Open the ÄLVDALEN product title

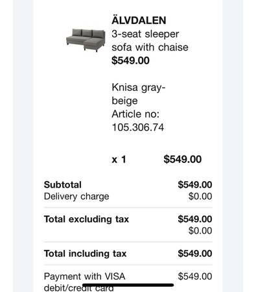point(139,20)
